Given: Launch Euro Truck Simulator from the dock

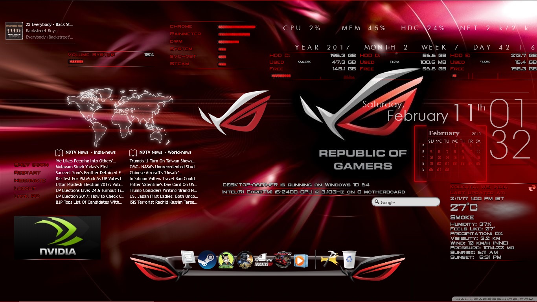Looking at the screenshot, I should [x=245, y=260].
